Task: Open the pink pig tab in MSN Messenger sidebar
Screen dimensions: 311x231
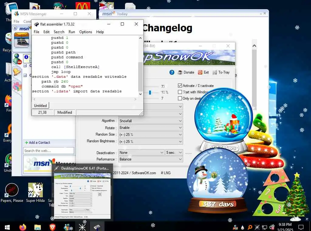Action: (17, 87)
